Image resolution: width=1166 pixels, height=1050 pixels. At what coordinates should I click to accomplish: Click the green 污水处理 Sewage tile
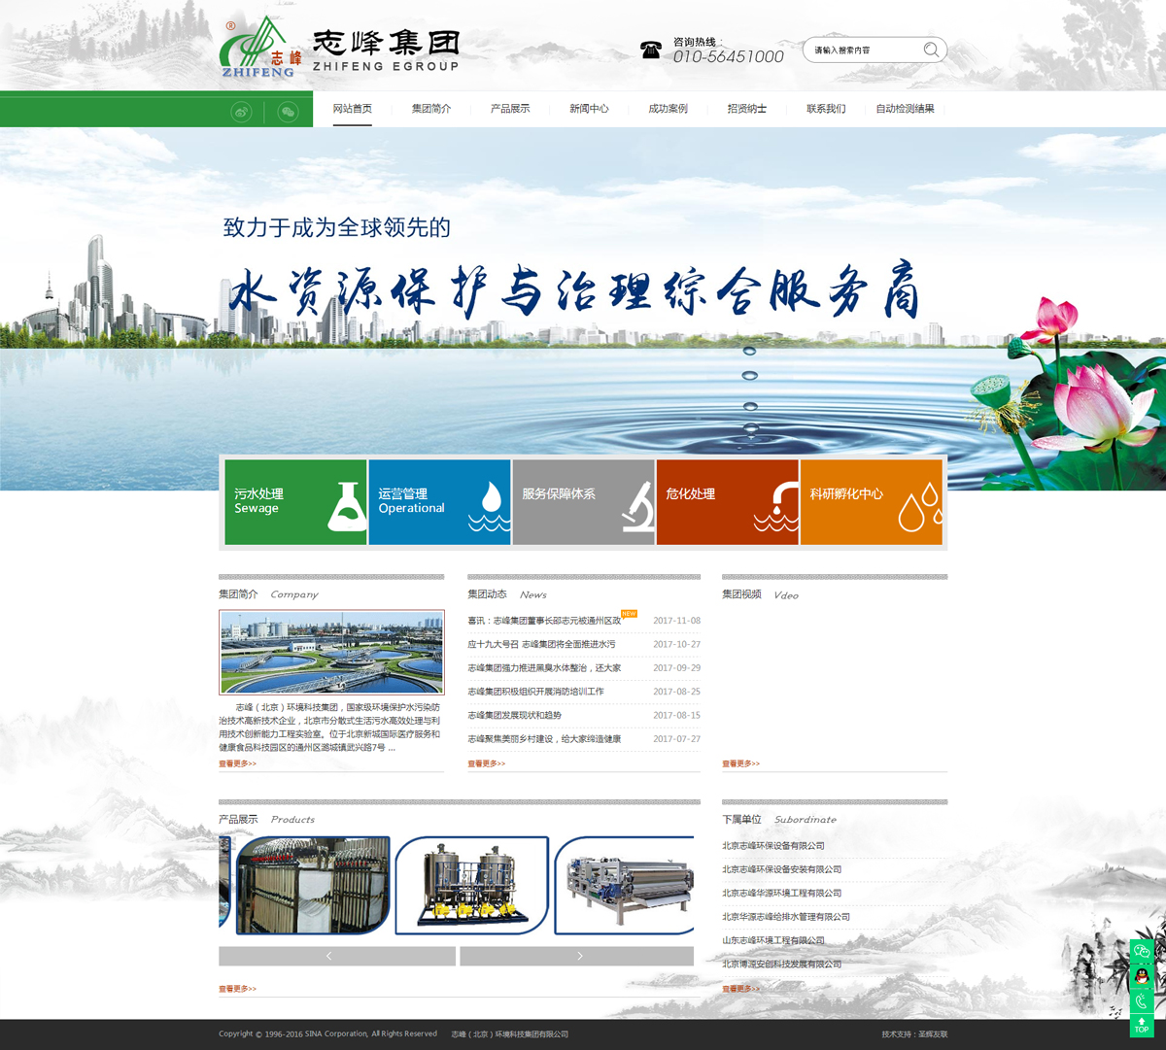pyautogui.click(x=295, y=502)
